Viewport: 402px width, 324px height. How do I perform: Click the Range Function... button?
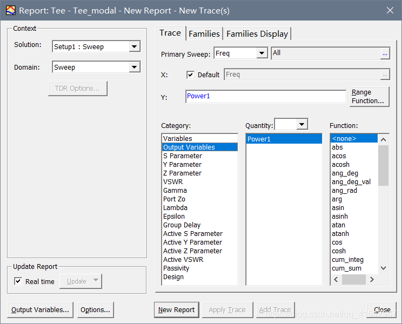(369, 97)
